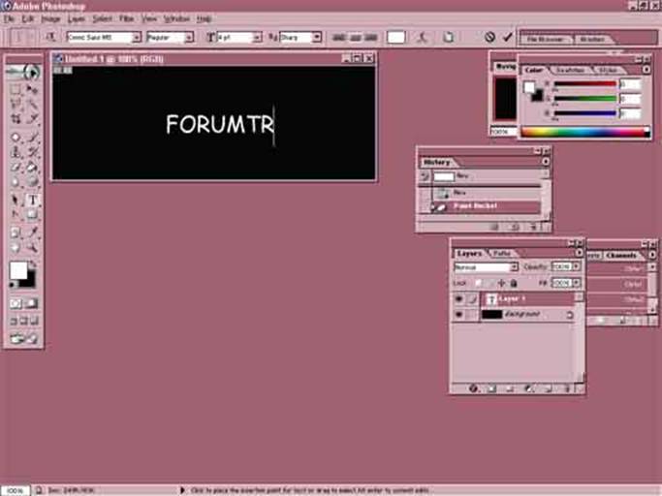Select the Type tool in toolbox
This screenshot has width=662, height=496.
(x=33, y=201)
